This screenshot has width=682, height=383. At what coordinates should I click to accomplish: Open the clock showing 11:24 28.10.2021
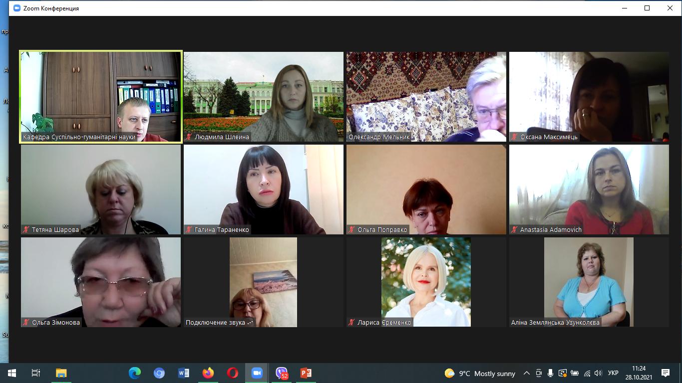click(639, 373)
